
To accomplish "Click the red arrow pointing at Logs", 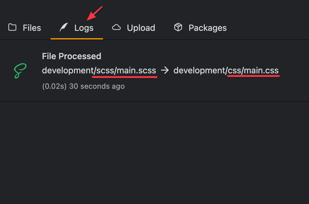I will point(95,13).
